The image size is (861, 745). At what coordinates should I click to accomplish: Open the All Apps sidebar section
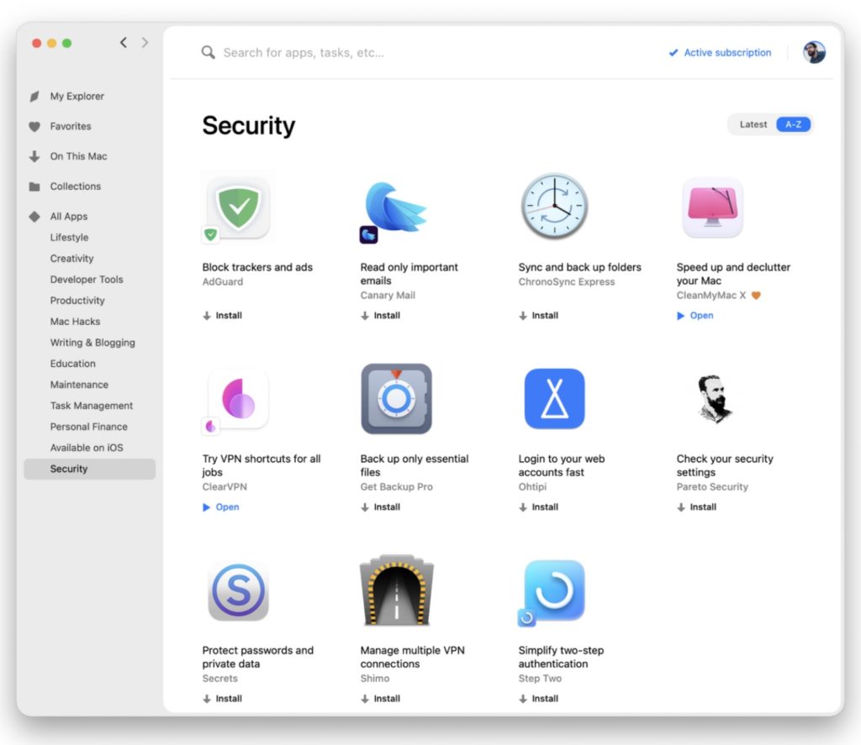(x=69, y=217)
